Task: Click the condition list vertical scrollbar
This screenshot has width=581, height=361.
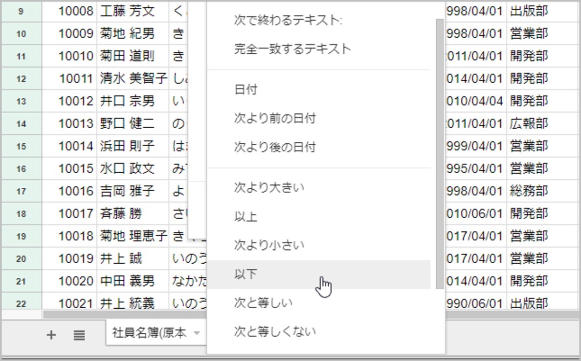Action: click(x=440, y=154)
